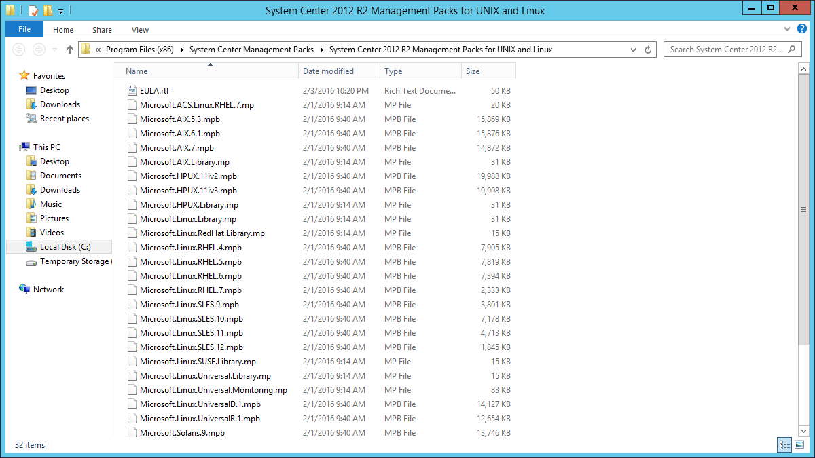
Task: Select Microsoft.HPUX.11iv3.mpb file name
Action: [x=188, y=191]
